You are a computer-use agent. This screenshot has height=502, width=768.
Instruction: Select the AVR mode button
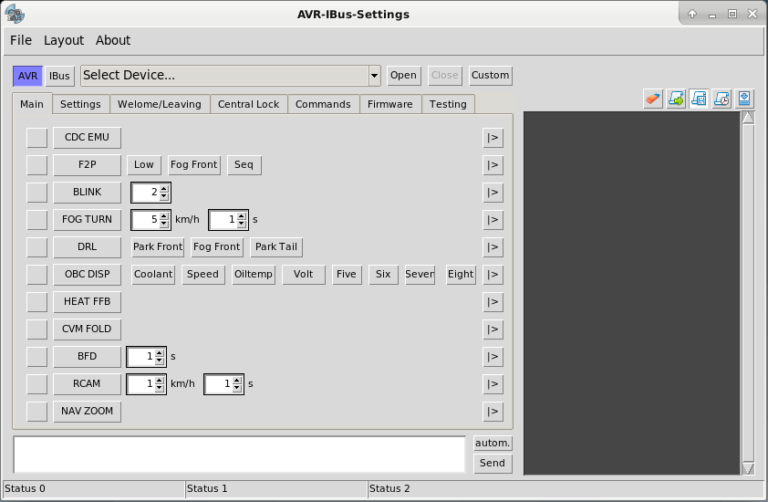[x=28, y=76]
